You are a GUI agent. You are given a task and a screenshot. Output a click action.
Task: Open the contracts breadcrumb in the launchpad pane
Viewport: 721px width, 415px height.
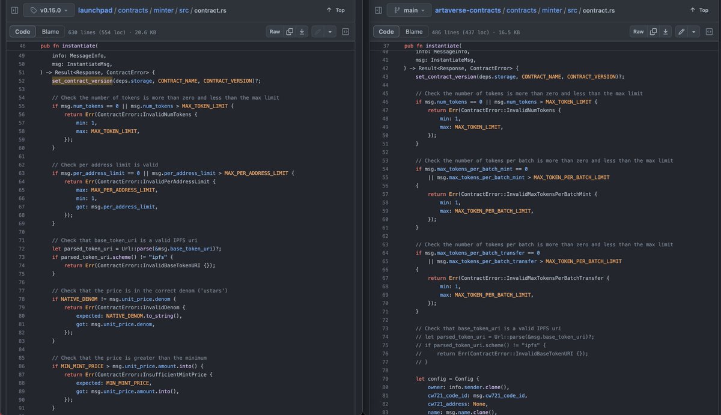tap(133, 10)
